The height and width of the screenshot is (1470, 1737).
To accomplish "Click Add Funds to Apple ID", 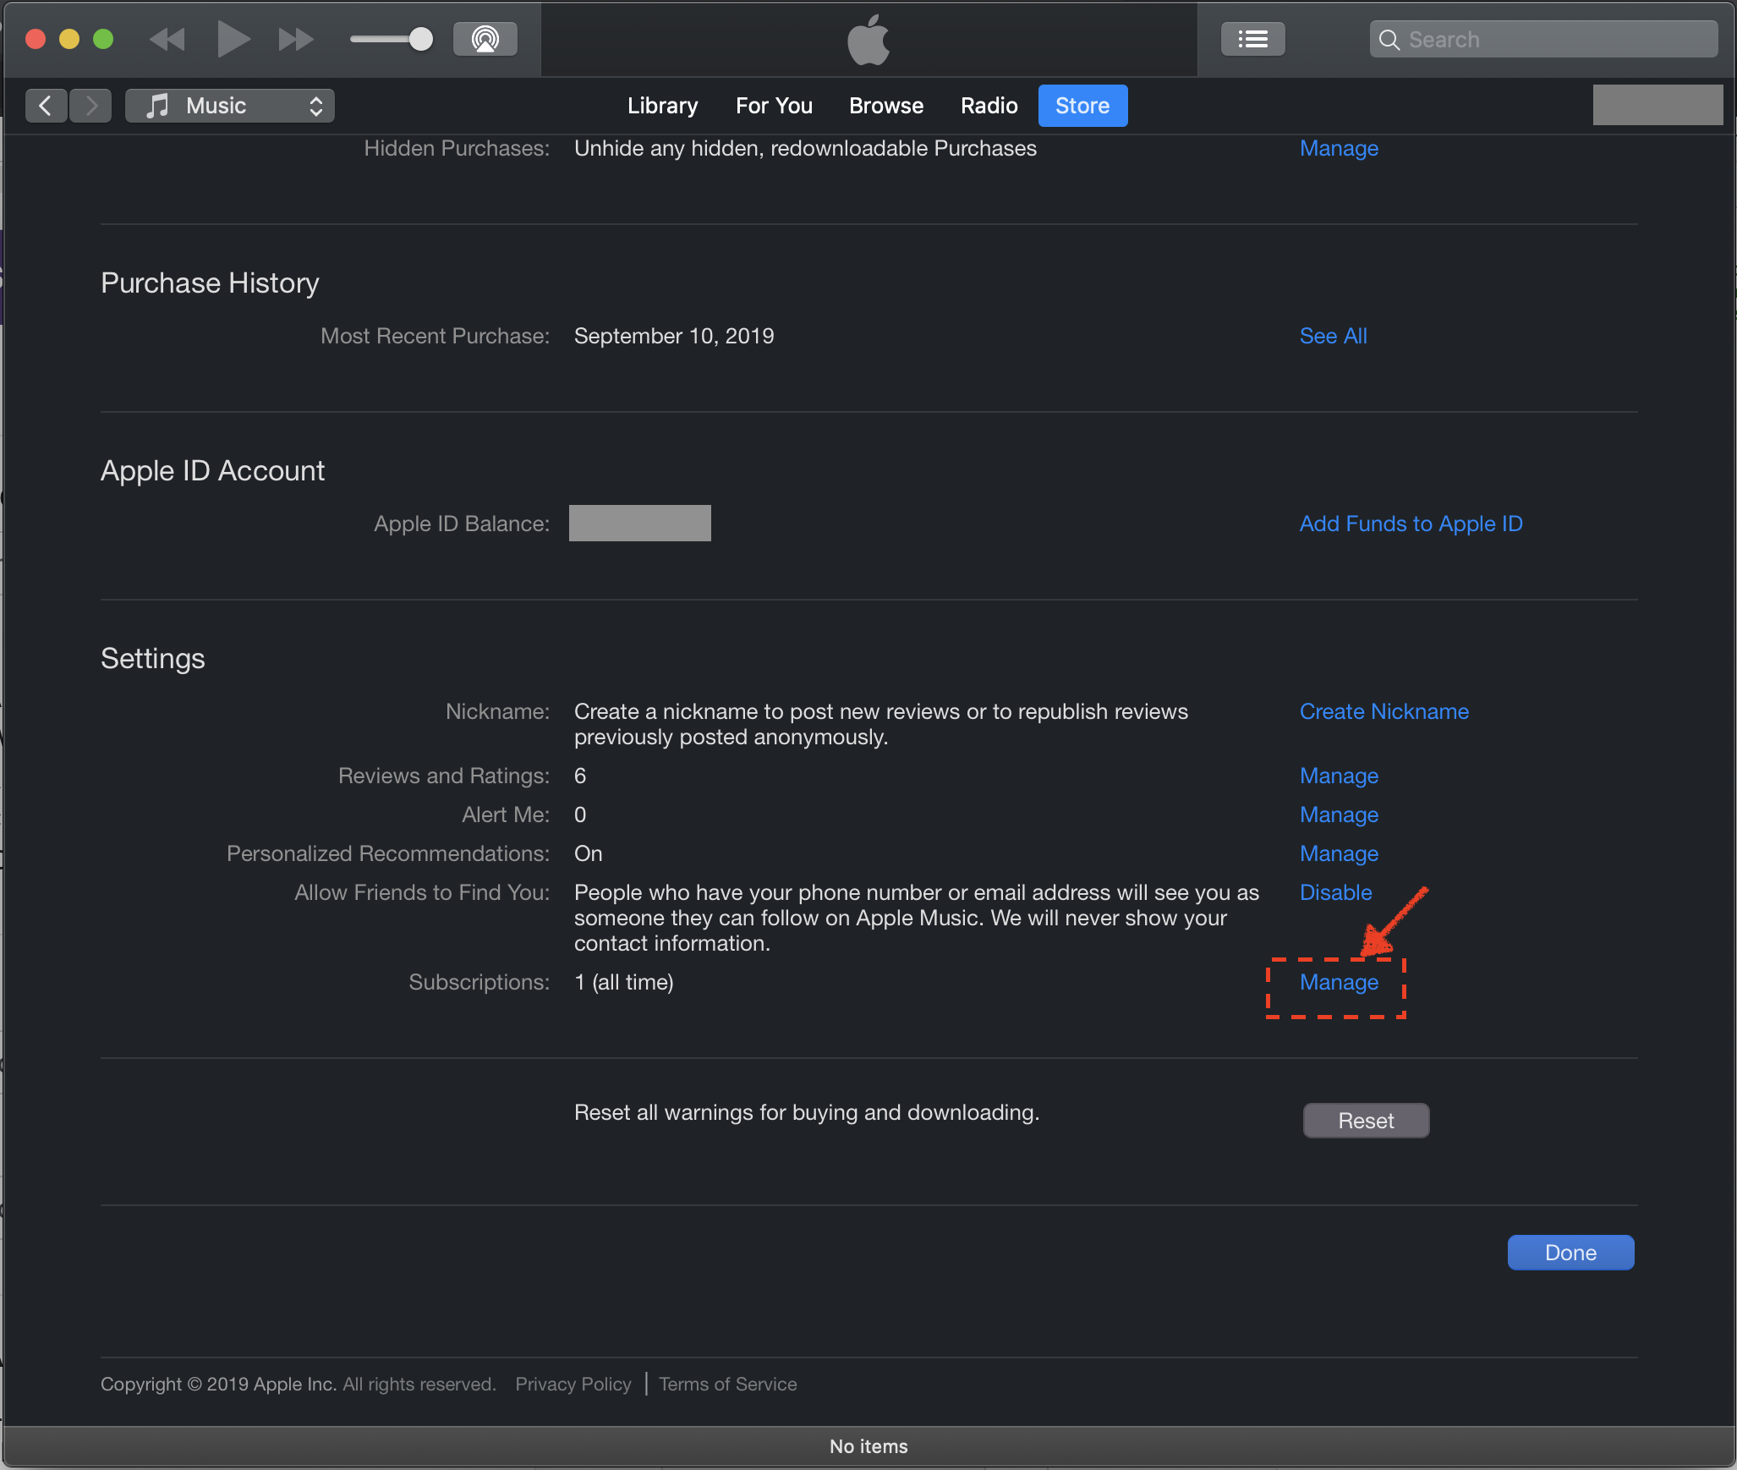I will (x=1411, y=524).
